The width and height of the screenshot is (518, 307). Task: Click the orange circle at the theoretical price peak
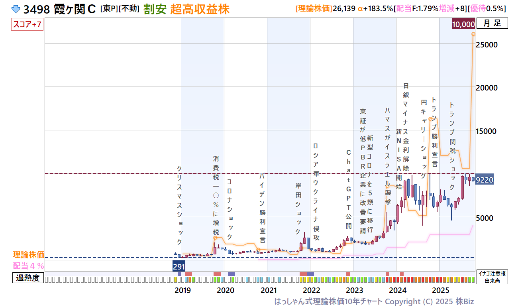click(x=473, y=34)
